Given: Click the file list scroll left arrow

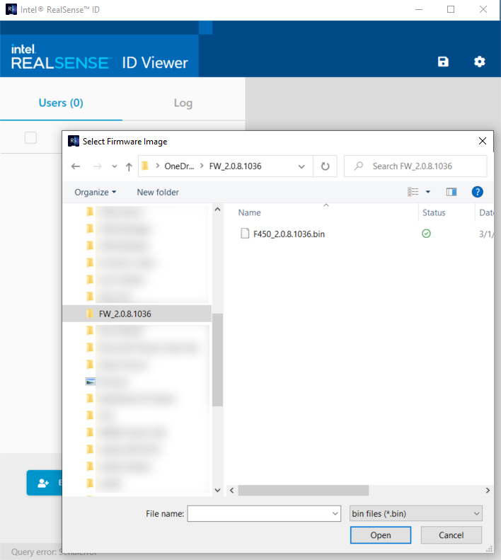Looking at the screenshot, I should coord(232,491).
